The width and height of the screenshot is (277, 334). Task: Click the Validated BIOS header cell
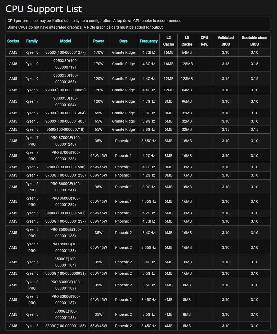point(226,41)
